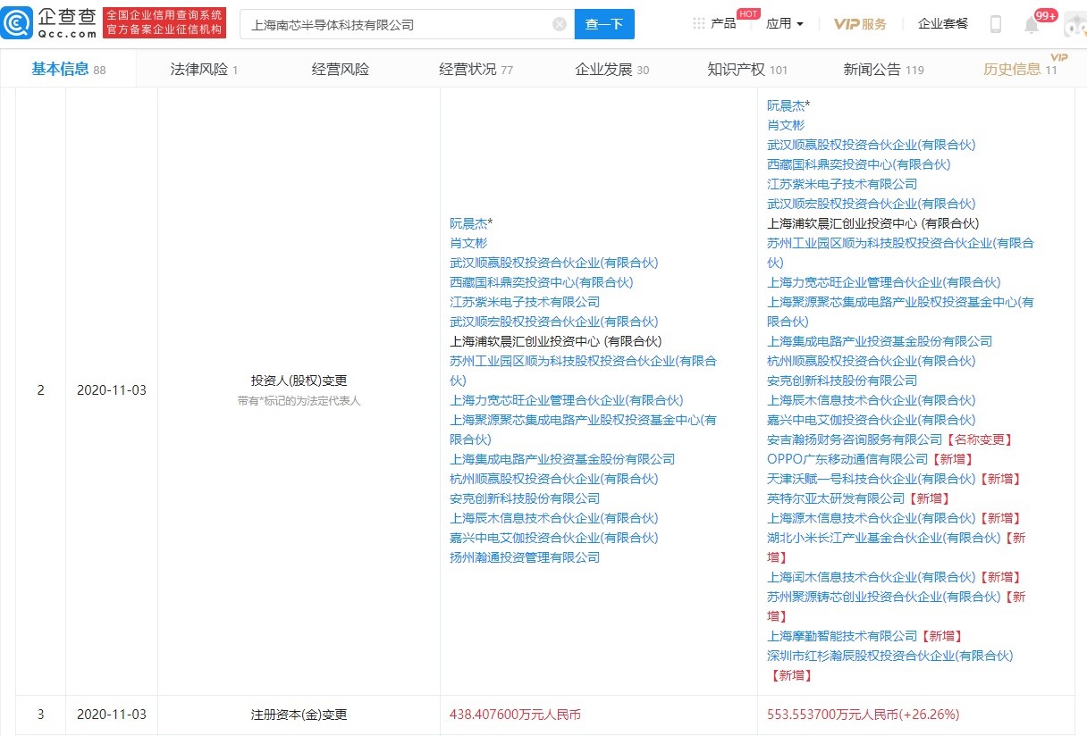This screenshot has height=736, width=1087.
Task: Open the notification bell icon
Action: (x=1032, y=25)
